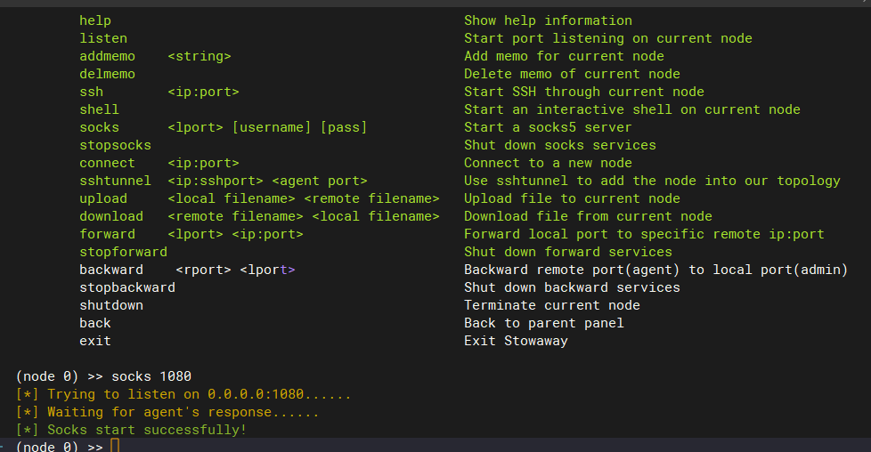Click the 'stopforward' command entry
The height and width of the screenshot is (452, 871).
[x=123, y=252]
